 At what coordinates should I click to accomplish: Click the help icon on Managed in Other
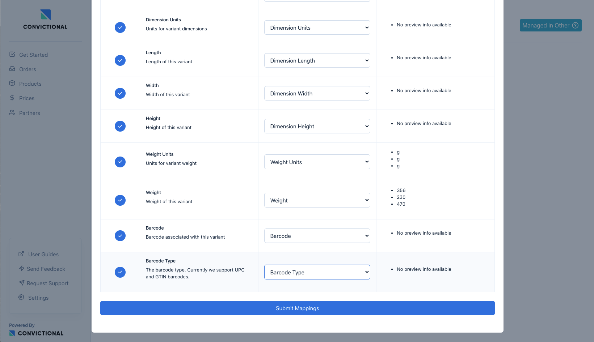(575, 25)
